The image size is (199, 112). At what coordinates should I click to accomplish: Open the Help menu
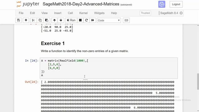tap(114, 13)
